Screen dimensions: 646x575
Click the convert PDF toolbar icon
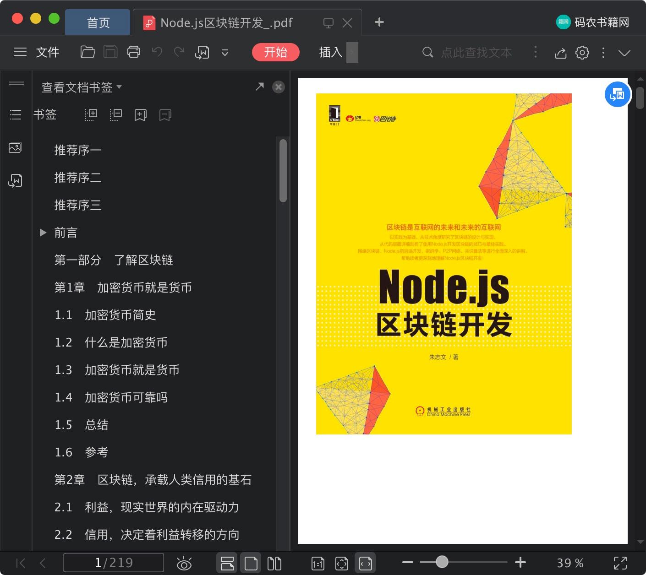coord(202,53)
